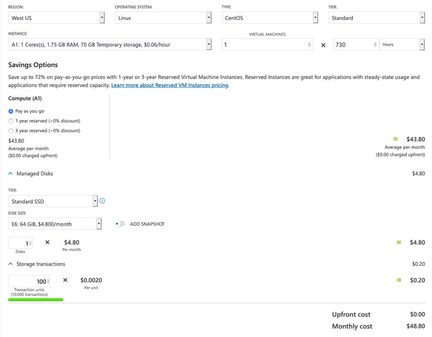Viewport: 432px width, 337px height.
Task: Collapse the Managed Disks section chevron
Action: coord(11,173)
